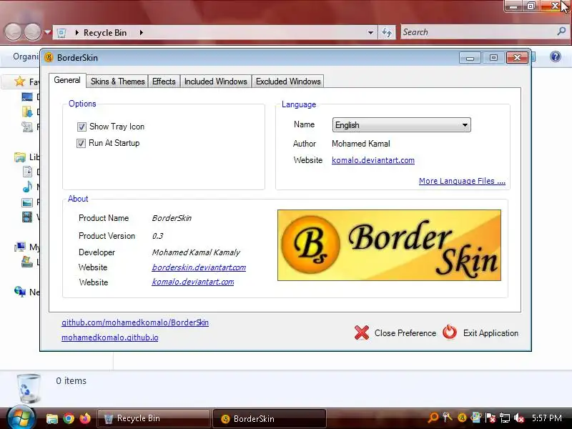The image size is (572, 429).
Task: Launch Chrome from the taskbar
Action: point(69,418)
